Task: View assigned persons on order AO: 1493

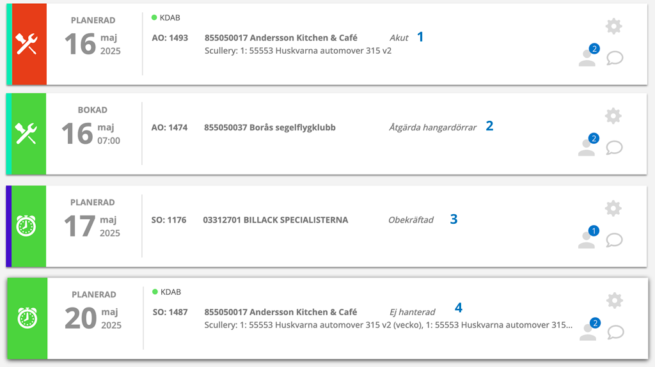Action: point(589,55)
